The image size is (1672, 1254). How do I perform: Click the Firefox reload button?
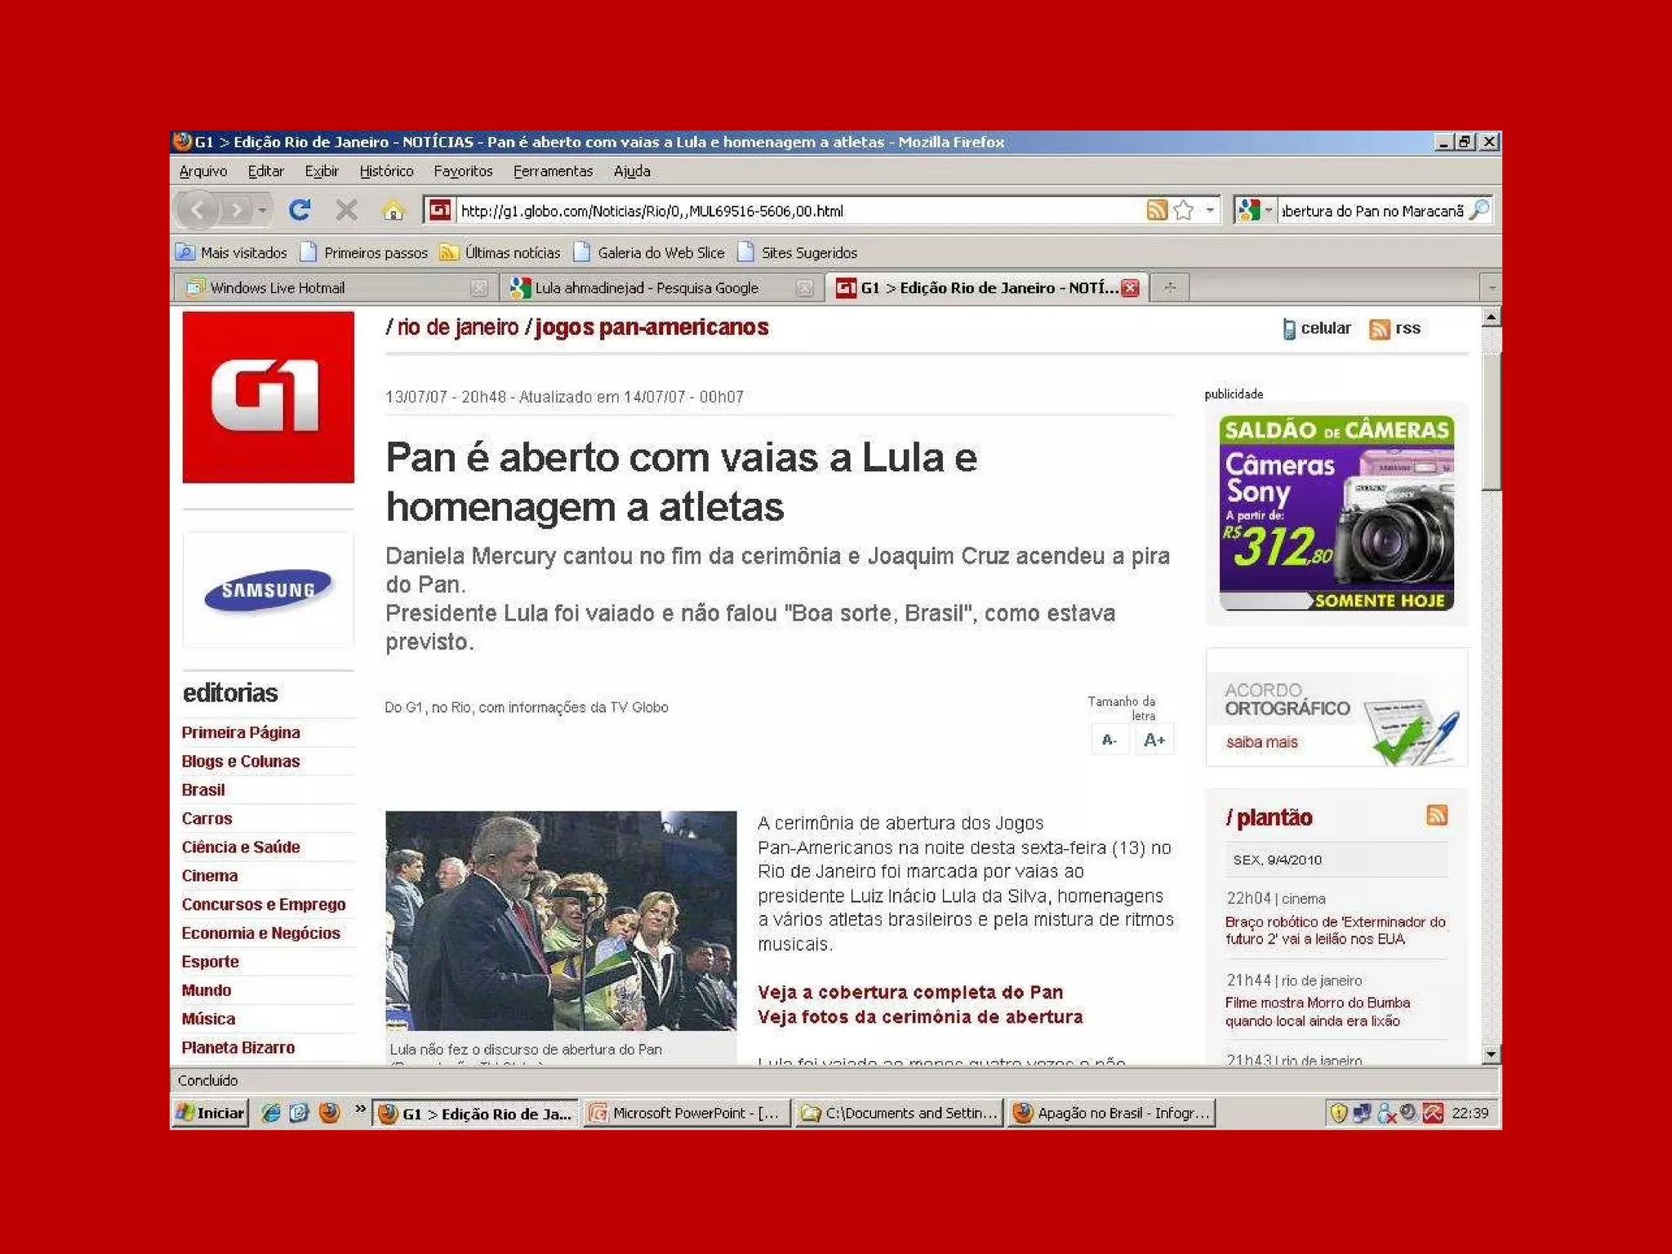tap(300, 211)
